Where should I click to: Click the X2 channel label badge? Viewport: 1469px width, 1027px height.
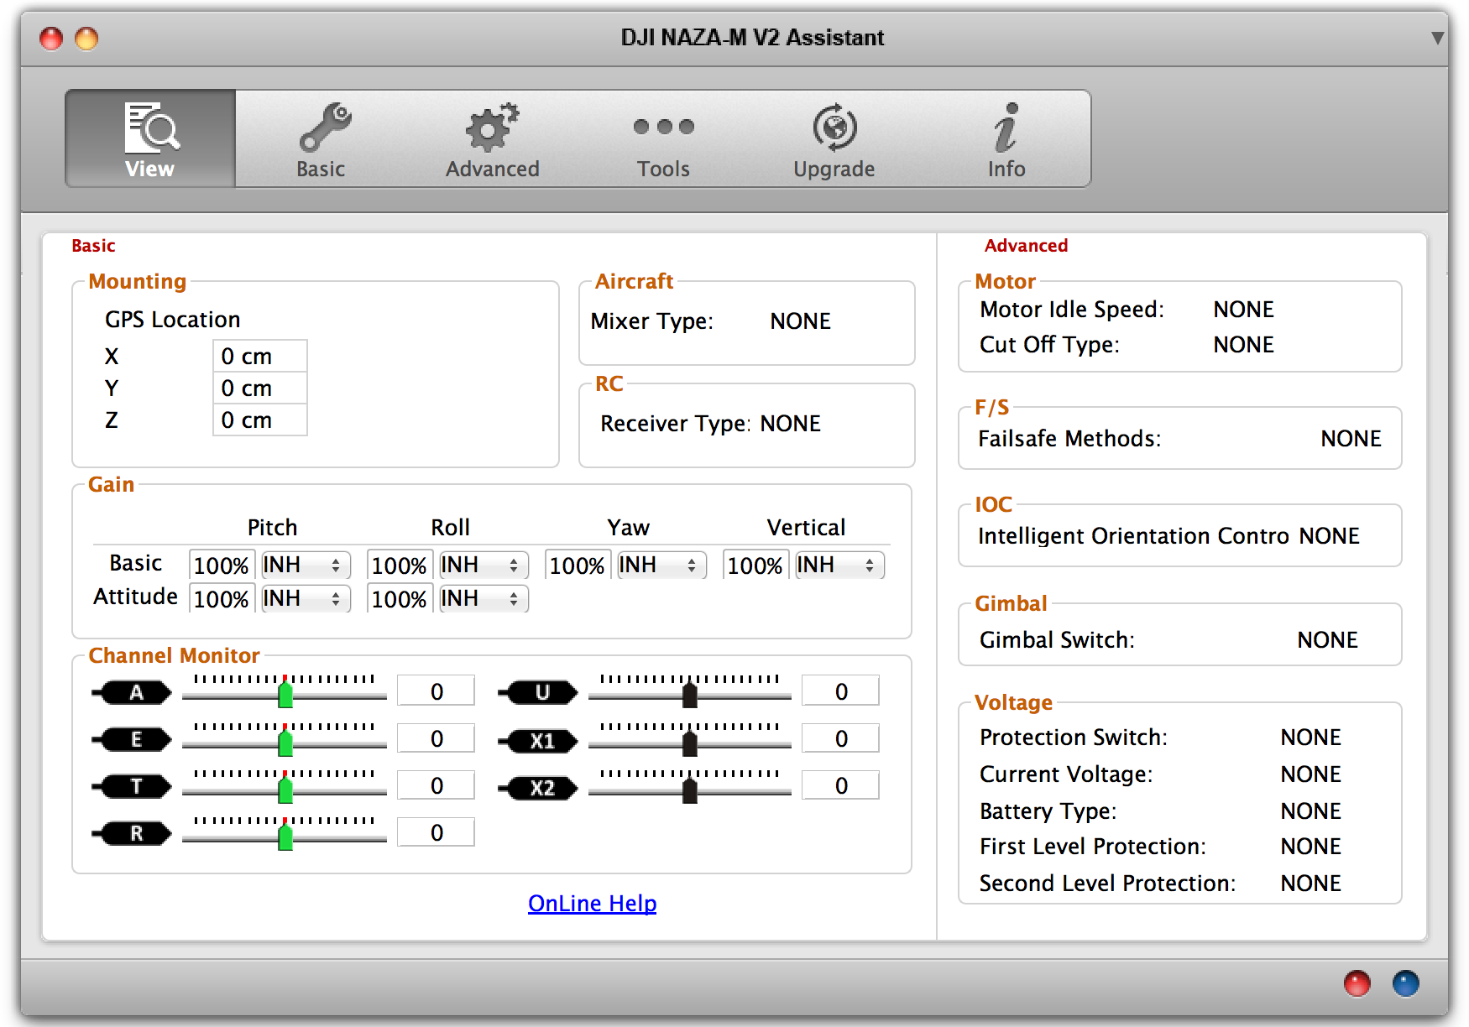coord(538,788)
